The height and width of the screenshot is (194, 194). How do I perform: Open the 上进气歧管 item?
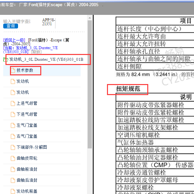click(27, 103)
